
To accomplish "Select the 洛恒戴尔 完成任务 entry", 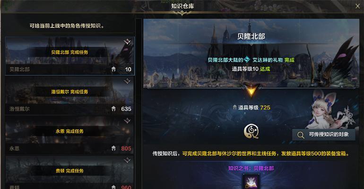I will click(x=69, y=95).
